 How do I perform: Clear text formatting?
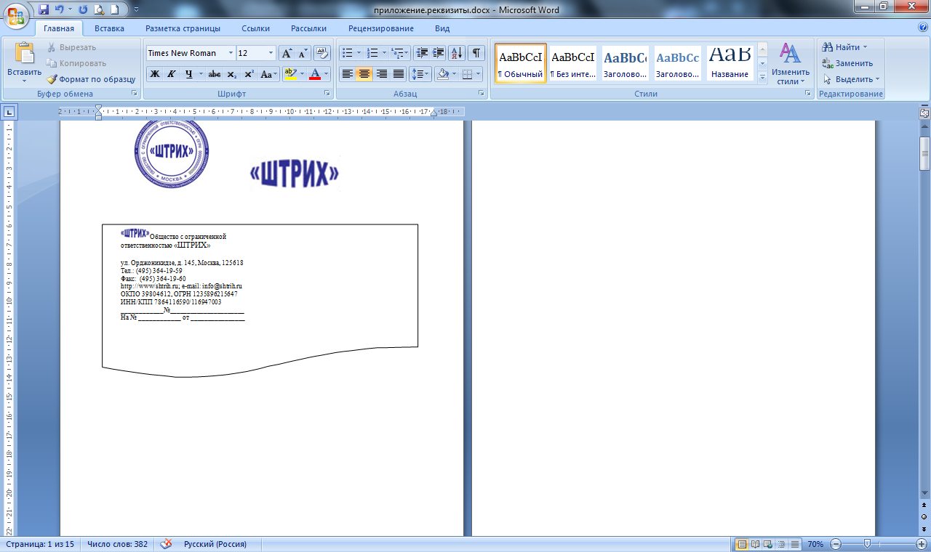323,53
